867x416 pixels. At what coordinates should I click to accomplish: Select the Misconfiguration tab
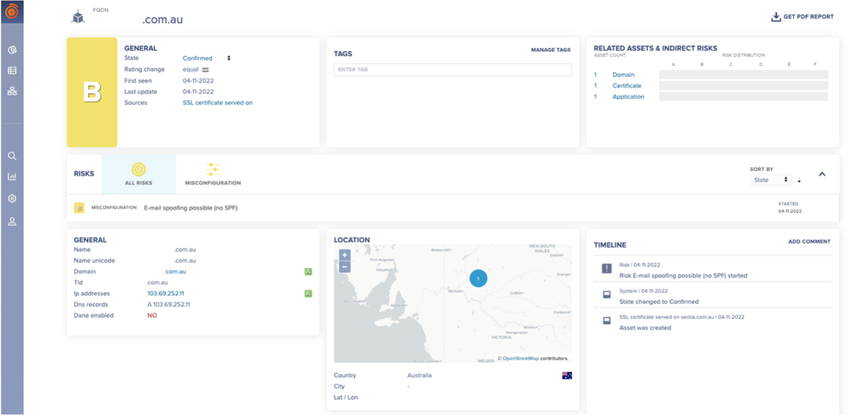tap(213, 174)
